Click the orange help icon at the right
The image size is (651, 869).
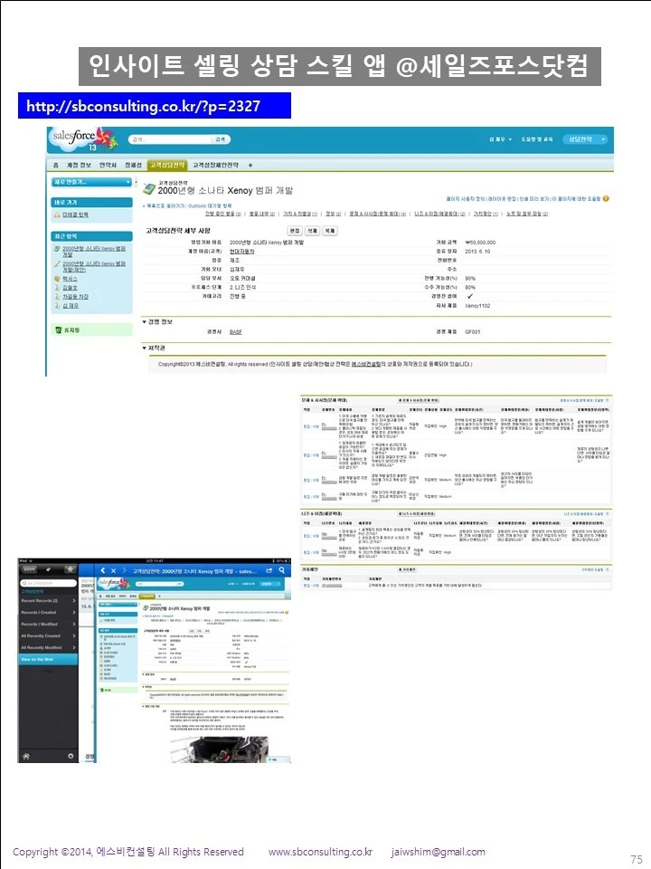click(x=606, y=198)
